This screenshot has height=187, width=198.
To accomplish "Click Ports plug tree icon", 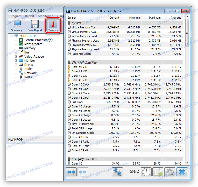I will pos(21,77).
